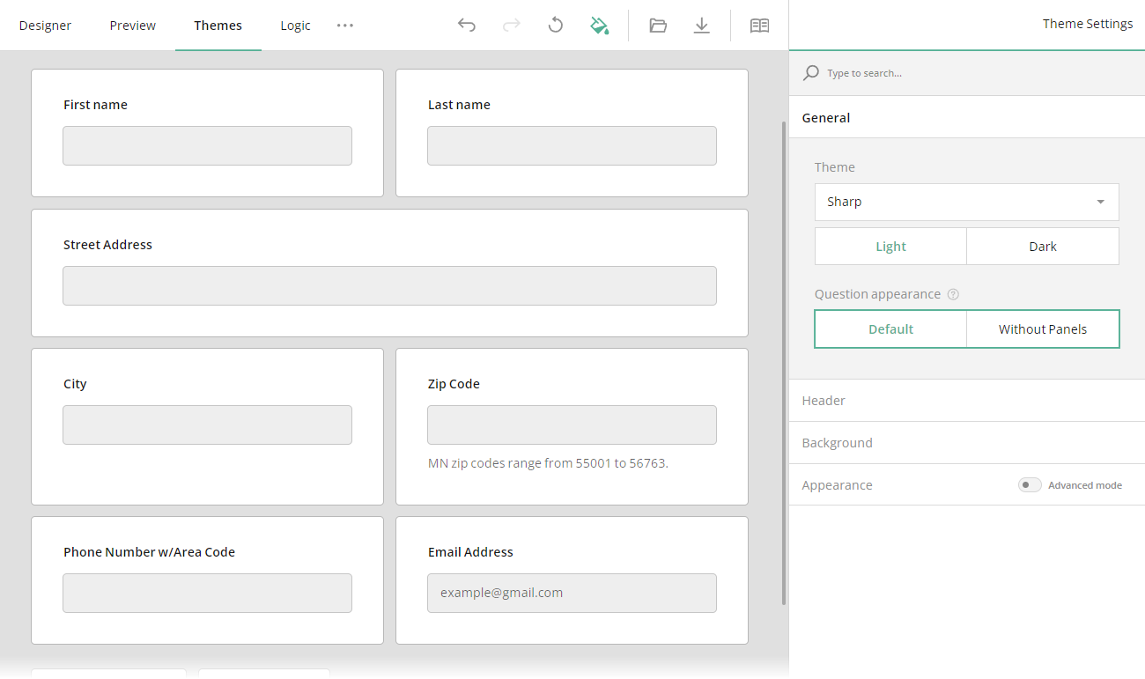Open the Preview tab
The image size is (1145, 679).
(x=132, y=25)
